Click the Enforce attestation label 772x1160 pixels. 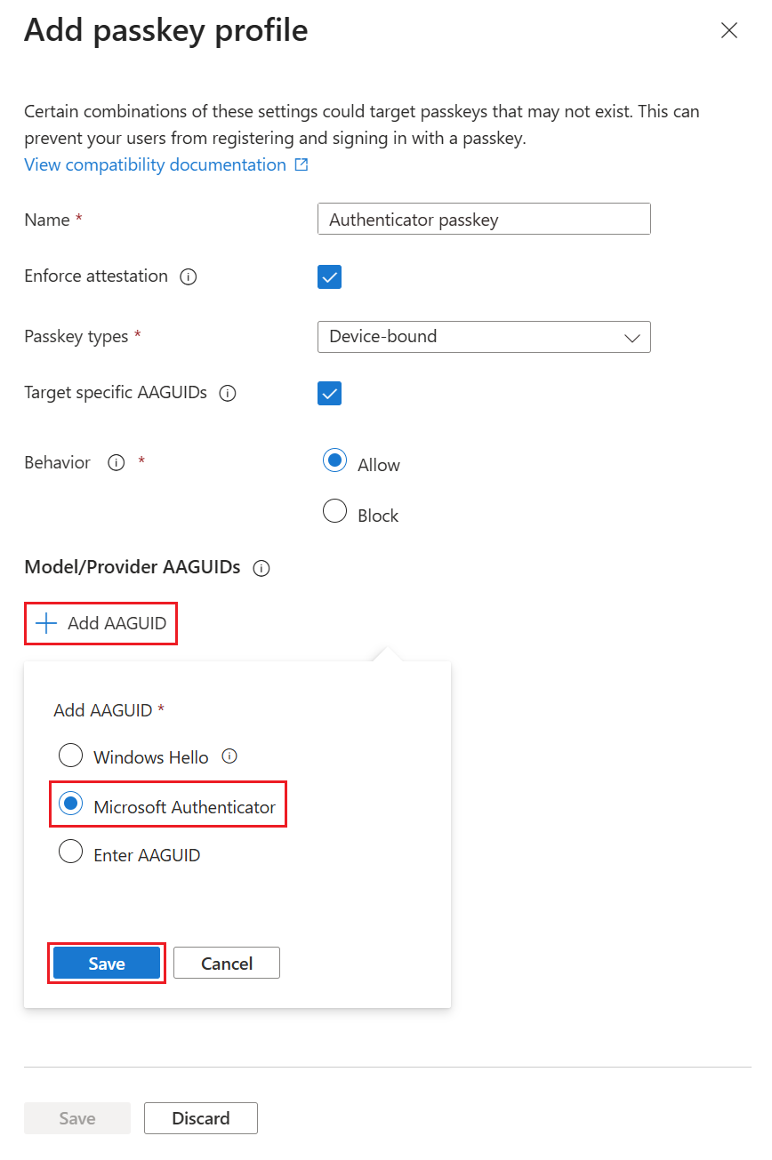(96, 276)
